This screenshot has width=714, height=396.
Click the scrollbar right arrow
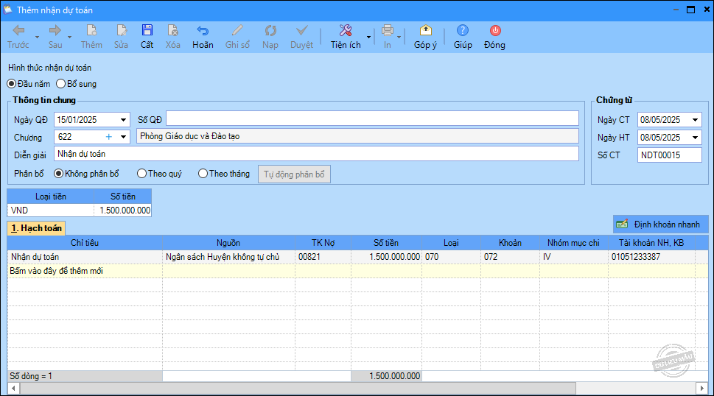click(701, 388)
